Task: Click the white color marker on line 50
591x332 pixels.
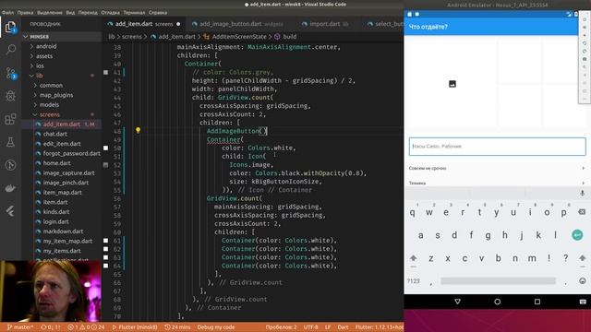Action: (106, 148)
